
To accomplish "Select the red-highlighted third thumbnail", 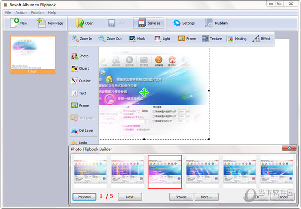I will click(x=165, y=172).
